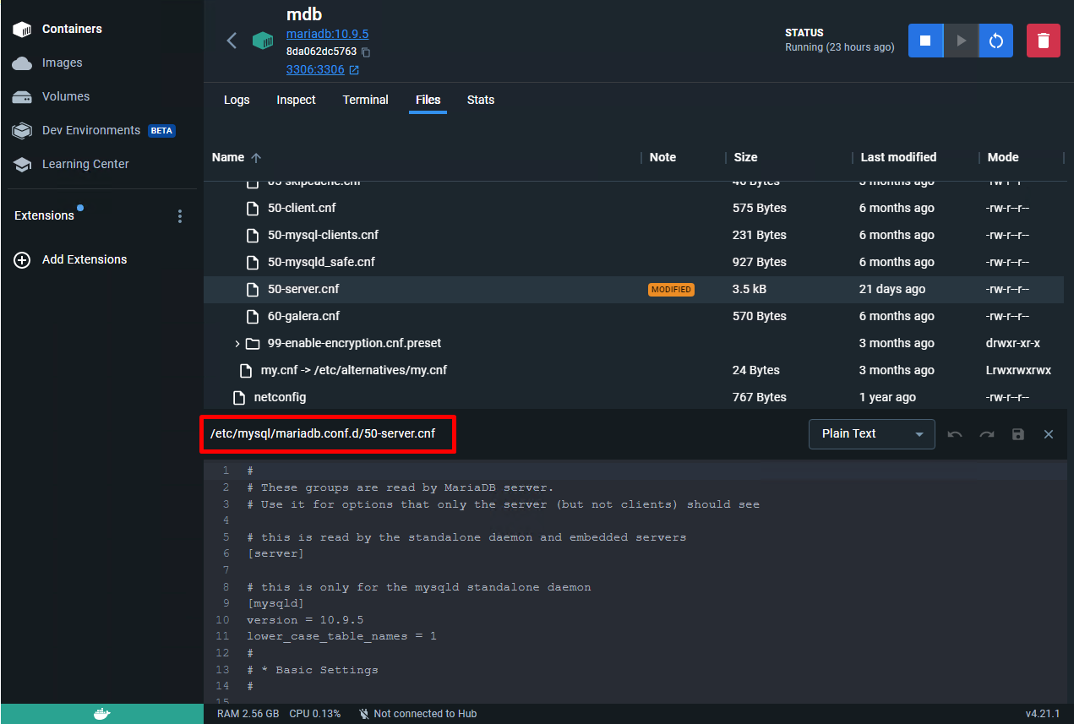The width and height of the screenshot is (1074, 724).
Task: Click drwxr-xr-x mode cell
Action: 1013,343
